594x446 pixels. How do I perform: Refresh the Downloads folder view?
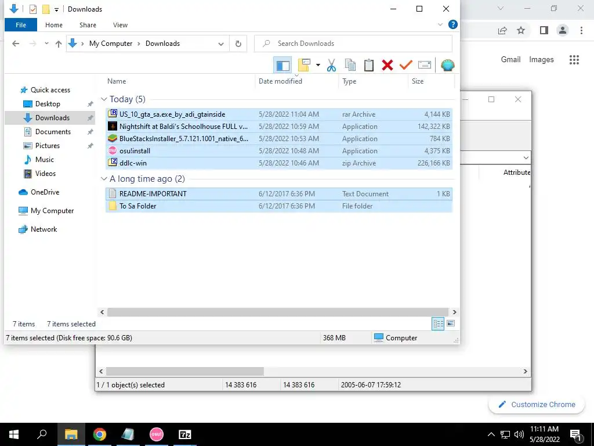(x=238, y=44)
